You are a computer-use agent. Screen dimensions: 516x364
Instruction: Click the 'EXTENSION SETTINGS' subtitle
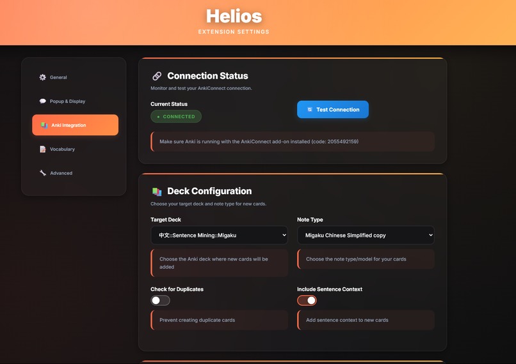[234, 32]
